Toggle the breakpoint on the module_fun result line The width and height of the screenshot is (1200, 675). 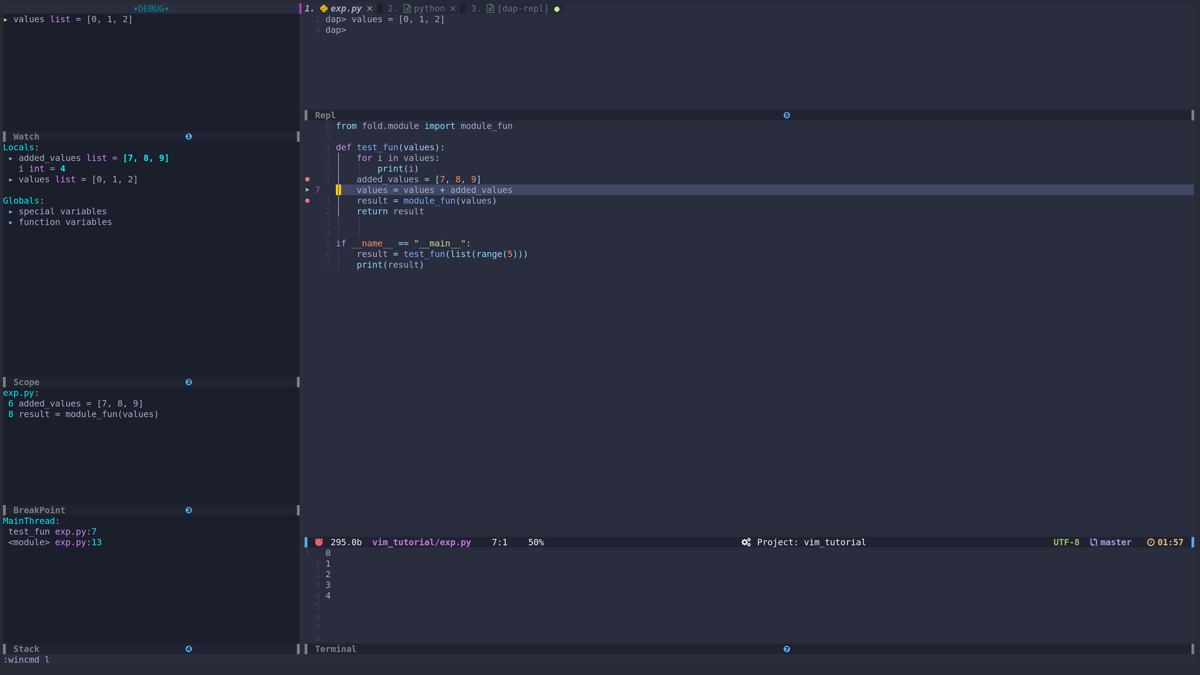tap(307, 201)
